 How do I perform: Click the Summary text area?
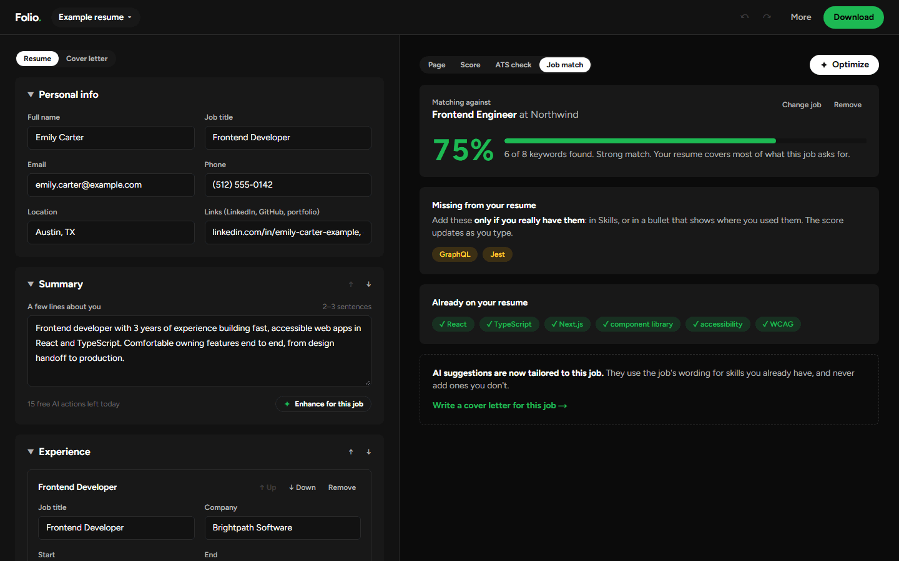[199, 351]
